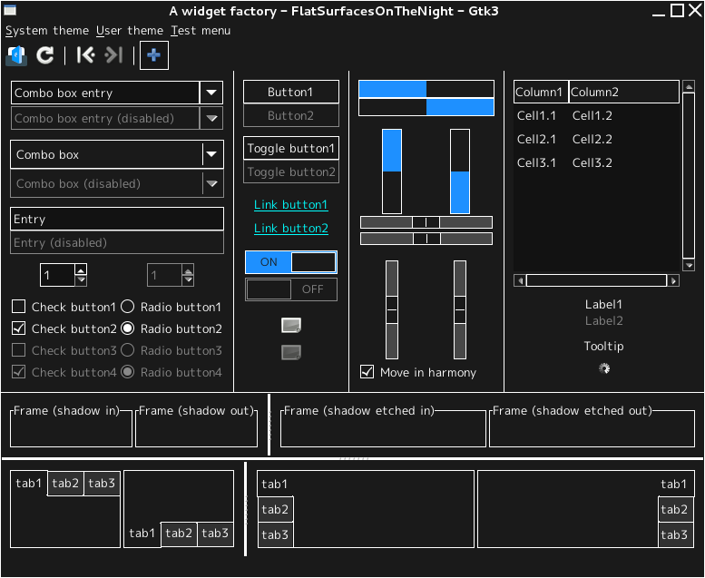Select tab2 in the top-tabbed notebook
This screenshot has width=705, height=578.
pos(65,484)
